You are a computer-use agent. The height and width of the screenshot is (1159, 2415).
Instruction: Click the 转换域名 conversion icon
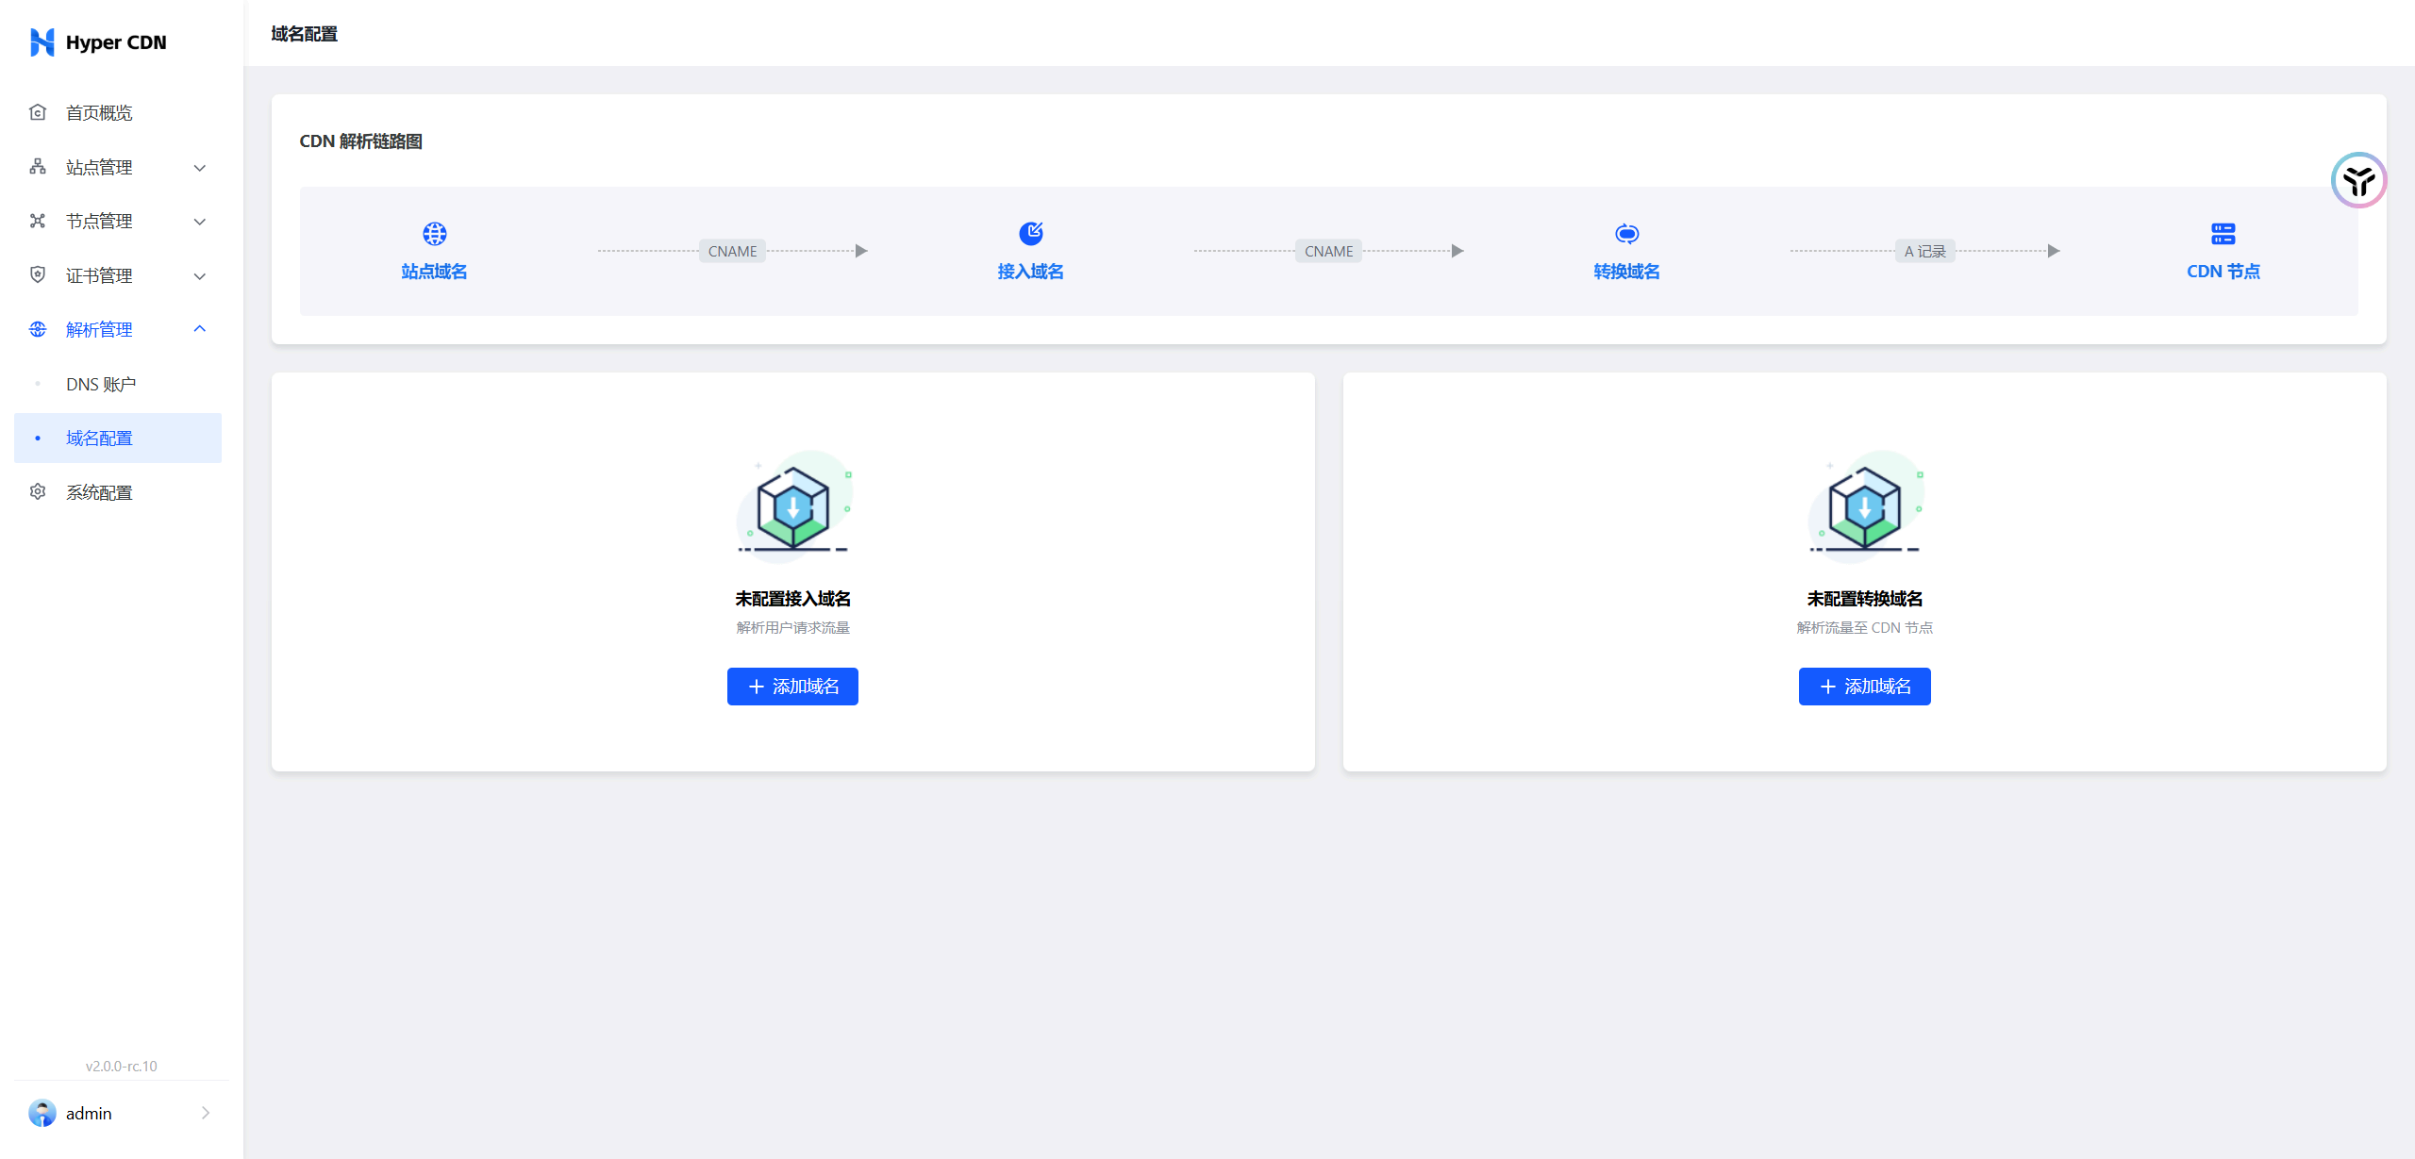pyautogui.click(x=1626, y=233)
